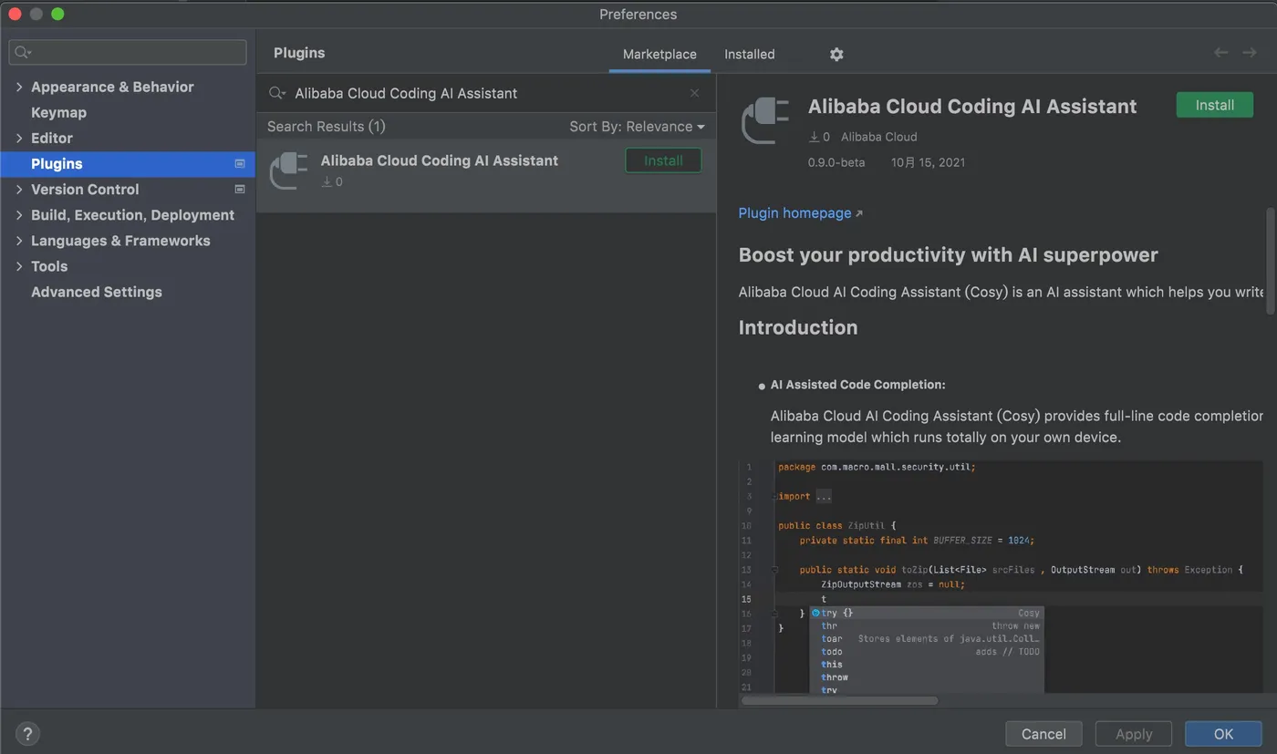This screenshot has height=754, width=1277.
Task: Switch to the Marketplace tab
Action: coord(659,55)
